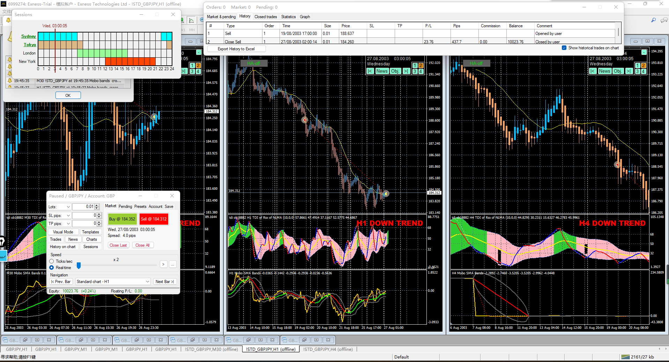Click the Close All button
The height and width of the screenshot is (362, 669).
(x=142, y=245)
